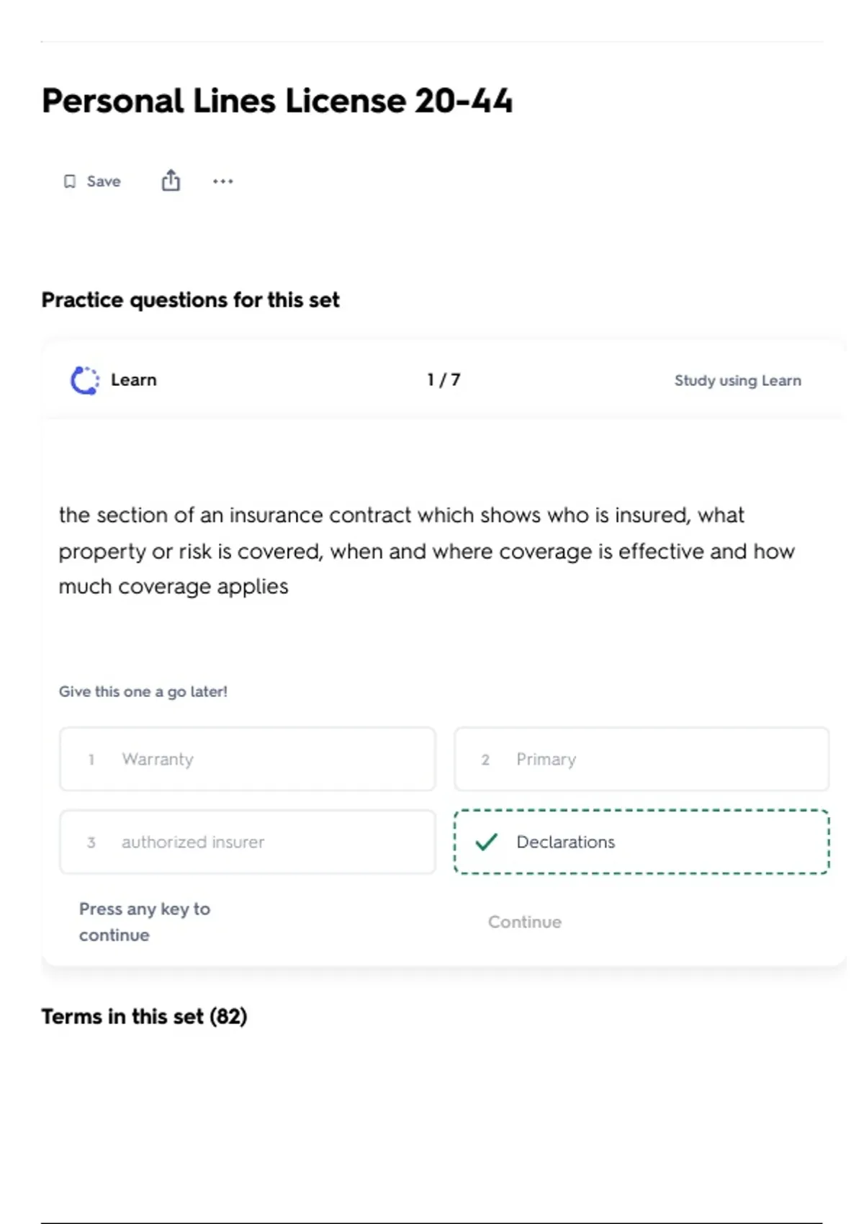The image size is (864, 1224).
Task: Select the Warranty answer option
Action: [247, 759]
